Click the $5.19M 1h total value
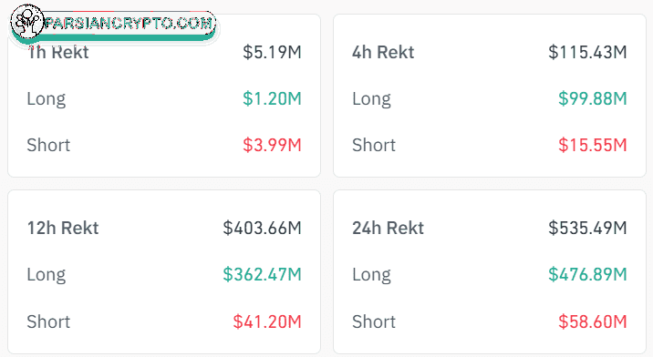This screenshot has width=653, height=357. pos(272,52)
